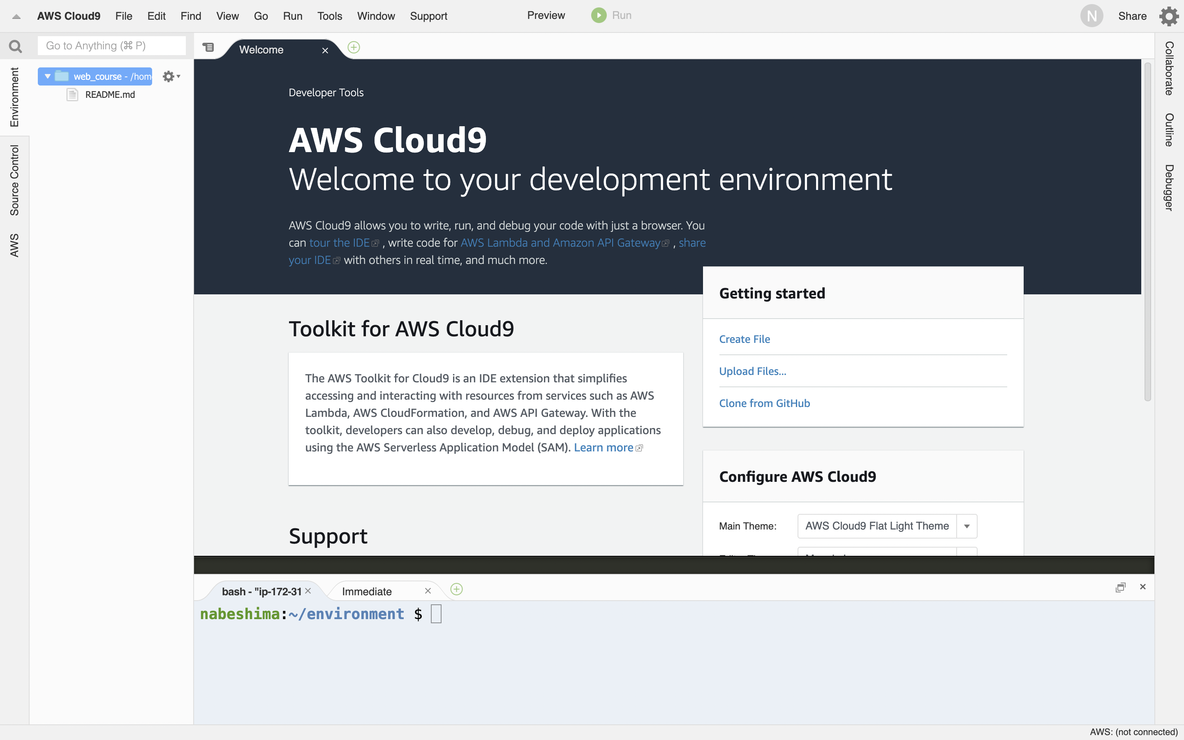Collapse the menu bar with up arrow

click(x=16, y=16)
